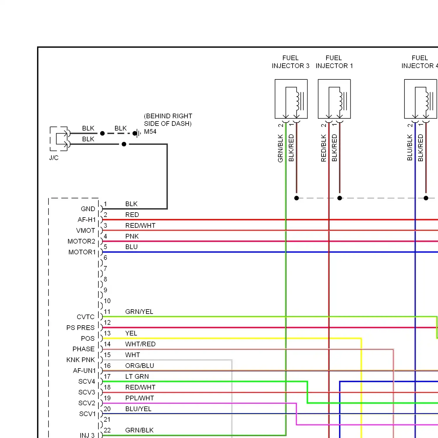Click the "M54" ground label
Viewport: 438px width, 438px height.
click(x=150, y=132)
